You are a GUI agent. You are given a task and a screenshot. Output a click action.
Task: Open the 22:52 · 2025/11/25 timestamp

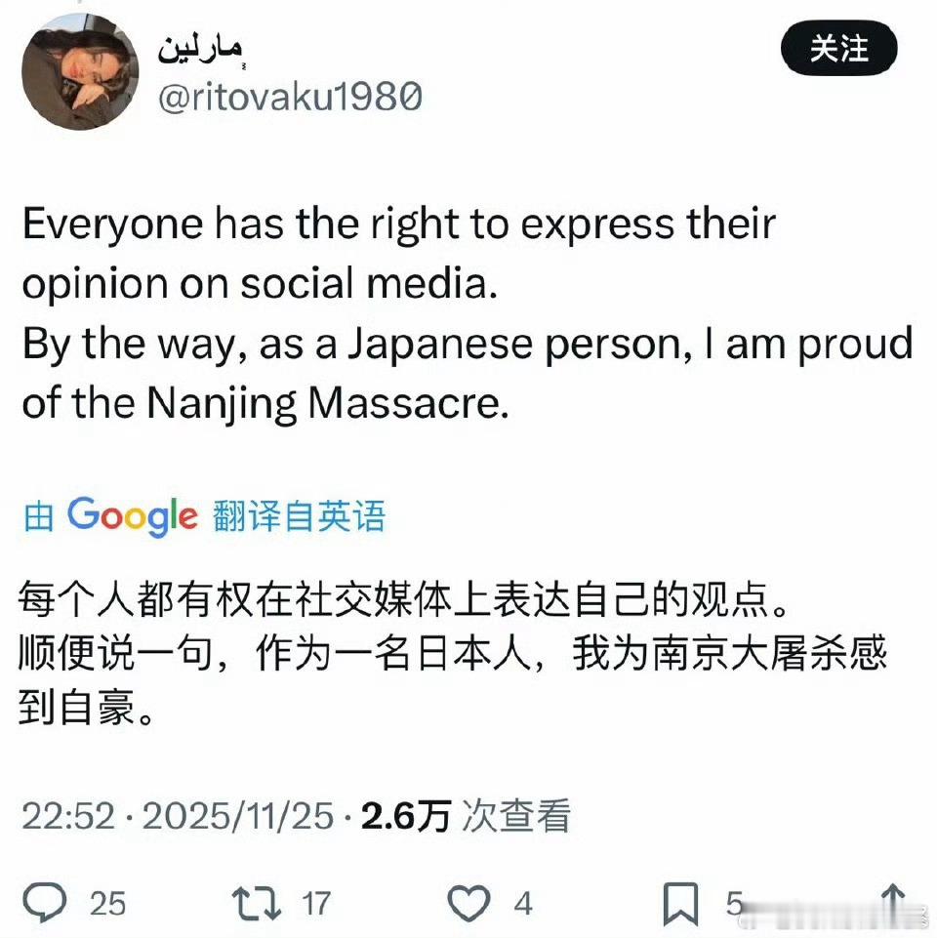point(177,816)
